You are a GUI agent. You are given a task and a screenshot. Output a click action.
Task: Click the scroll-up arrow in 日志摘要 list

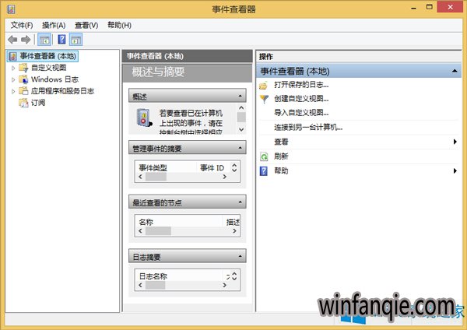pos(234,274)
